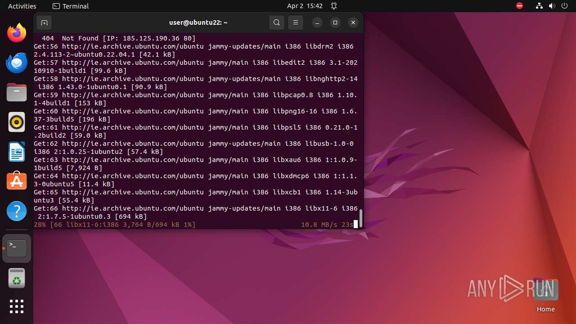Click Get:59 libpcap0.8 line
Screen dimensions: 576x324
[196, 99]
